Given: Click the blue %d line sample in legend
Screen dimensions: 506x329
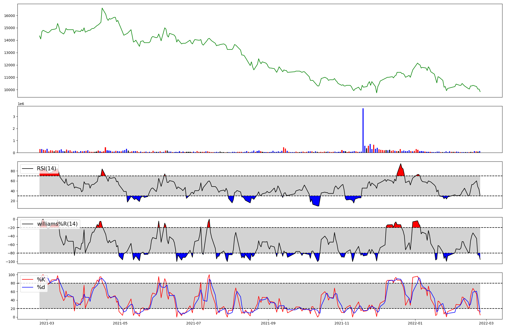Looking at the screenshot, I should coord(28,287).
